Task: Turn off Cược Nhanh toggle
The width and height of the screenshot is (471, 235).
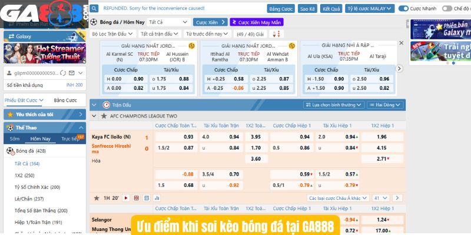Action: click(x=403, y=8)
